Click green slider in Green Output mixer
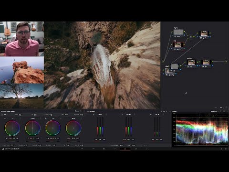The width and height of the screenshot is (229, 172). [x=129, y=127]
